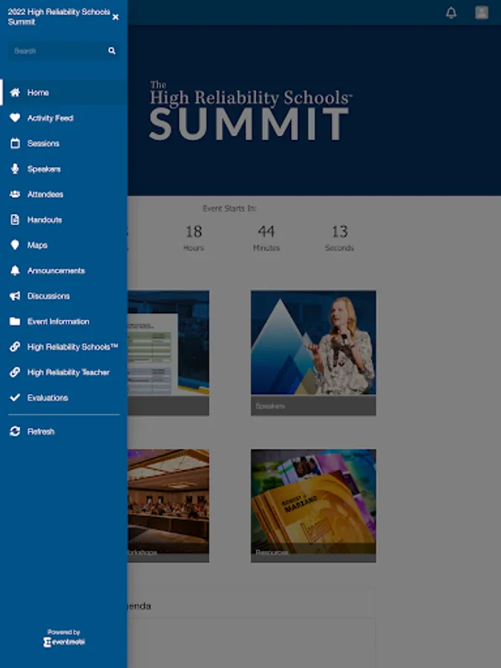Open the Workshops tile with conference room
The image size is (501, 668).
coord(168,505)
